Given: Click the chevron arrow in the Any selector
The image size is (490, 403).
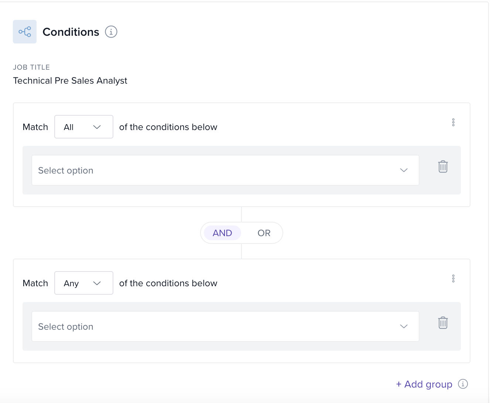Looking at the screenshot, I should (97, 283).
